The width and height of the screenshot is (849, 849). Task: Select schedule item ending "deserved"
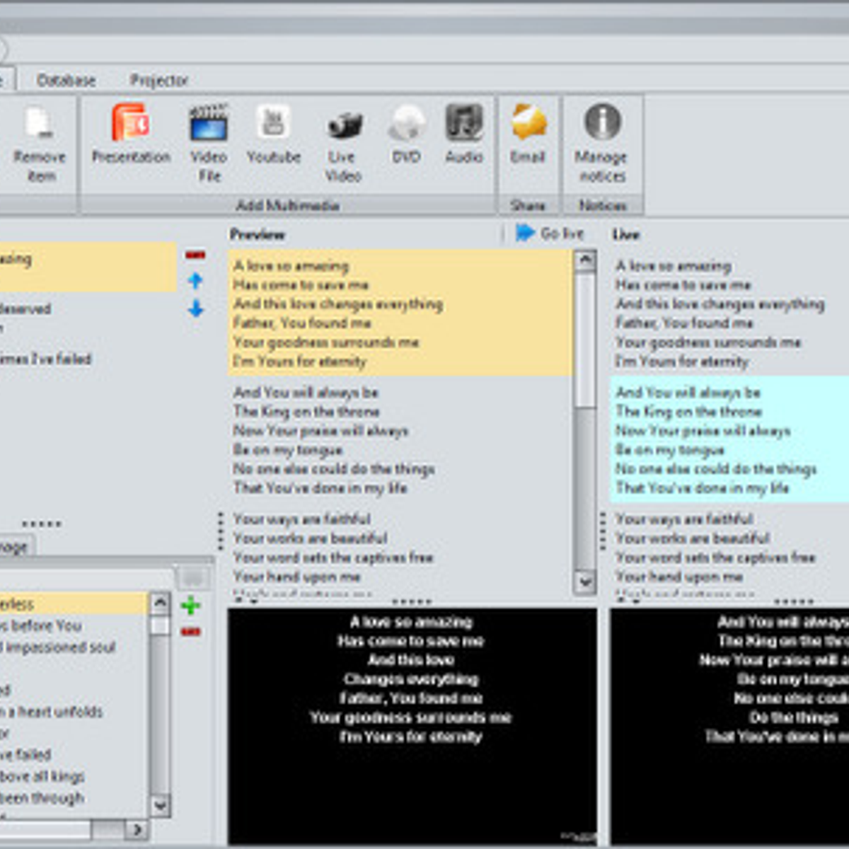26,309
